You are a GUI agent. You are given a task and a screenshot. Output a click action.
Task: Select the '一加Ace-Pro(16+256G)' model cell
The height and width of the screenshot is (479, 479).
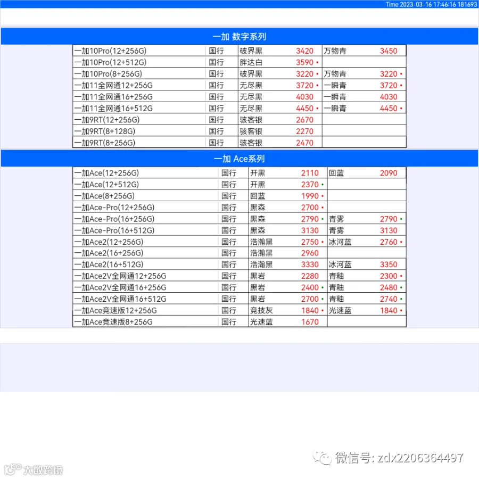tap(146, 219)
